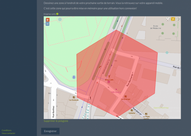This screenshot has width=191, height=136.
Task: Click the Broc Café bar icon
Action: 109,77
